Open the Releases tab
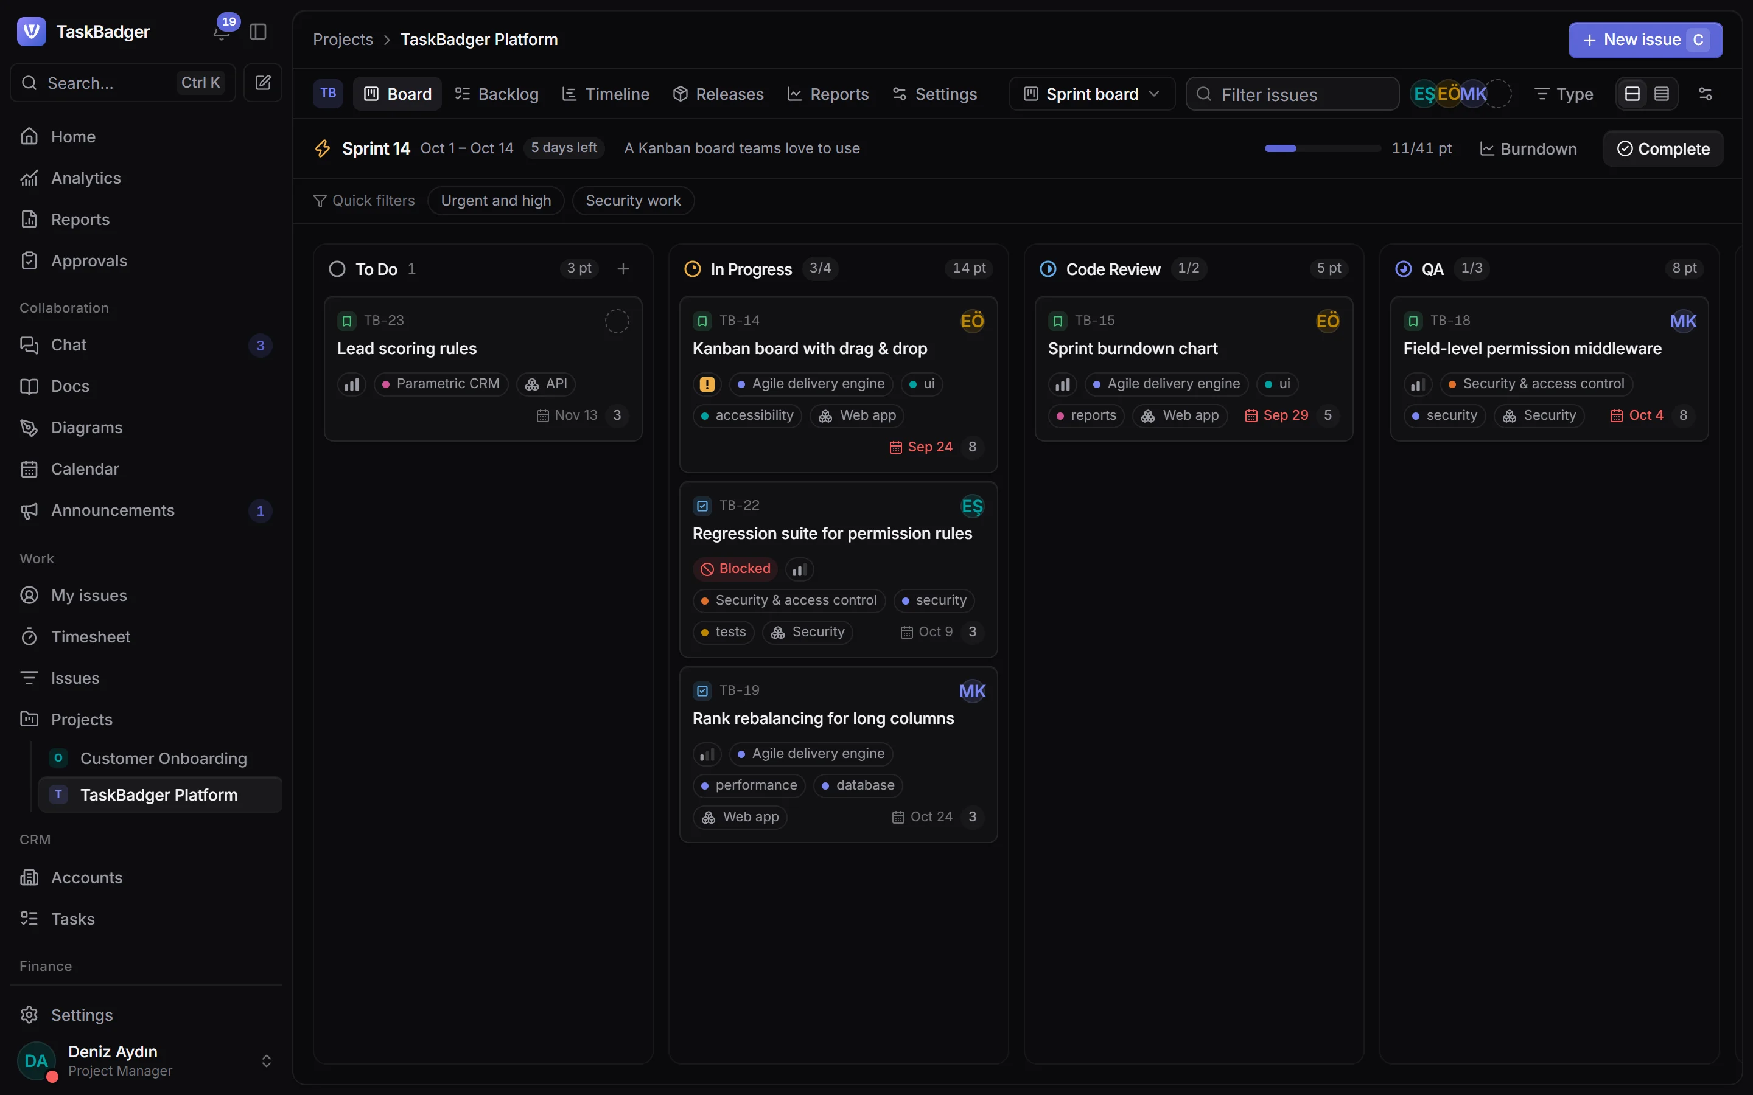Viewport: 1753px width, 1095px height. tap(719, 94)
